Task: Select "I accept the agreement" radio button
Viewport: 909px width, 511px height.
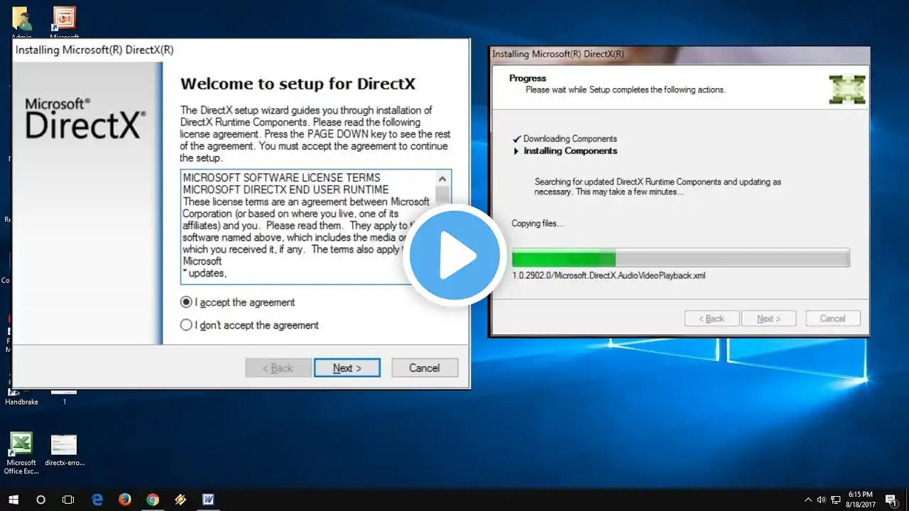Action: click(187, 302)
